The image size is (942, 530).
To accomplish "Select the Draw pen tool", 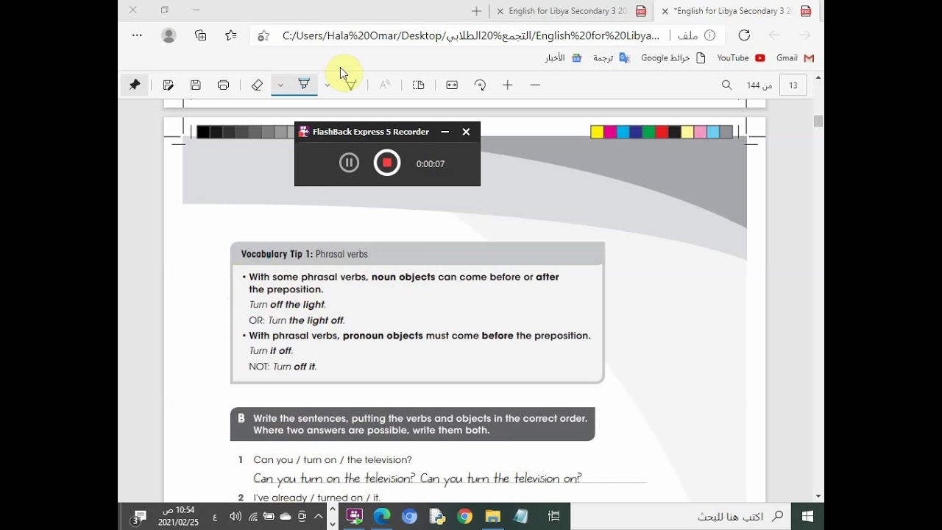I will pos(351,85).
